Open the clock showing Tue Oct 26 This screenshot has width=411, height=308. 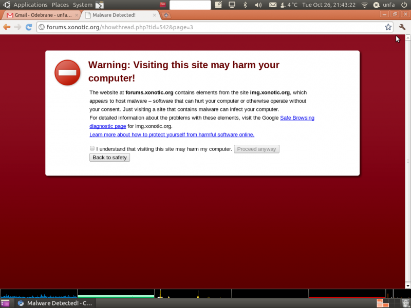tap(329, 5)
